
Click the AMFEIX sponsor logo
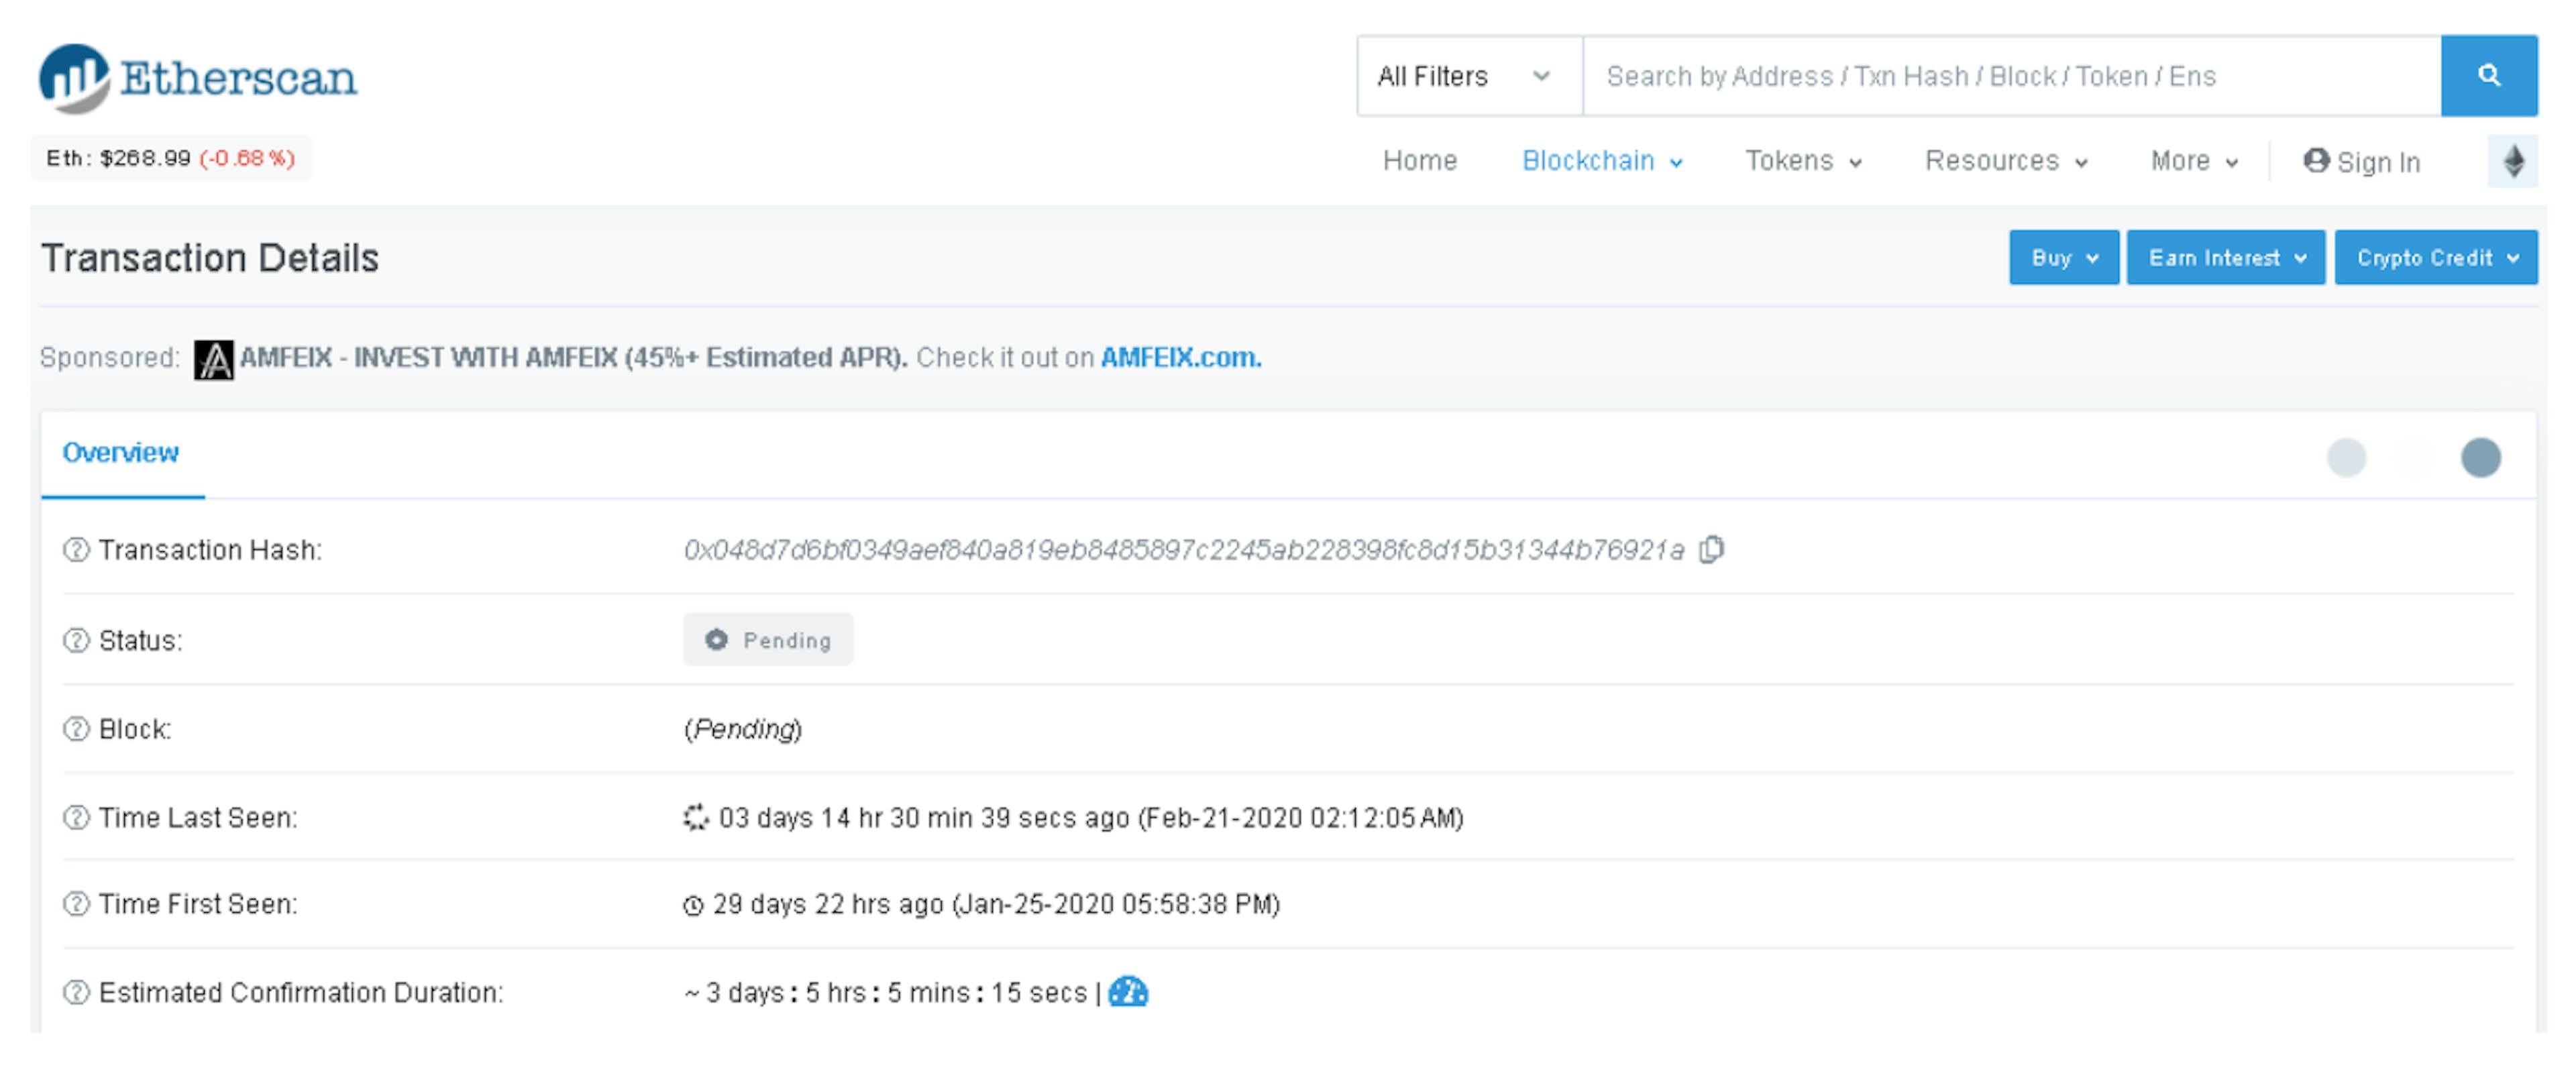point(213,359)
